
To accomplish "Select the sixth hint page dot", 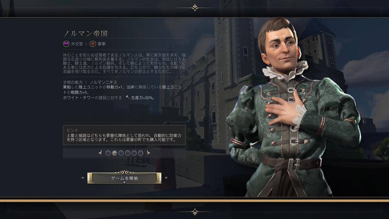I will [x=140, y=153].
